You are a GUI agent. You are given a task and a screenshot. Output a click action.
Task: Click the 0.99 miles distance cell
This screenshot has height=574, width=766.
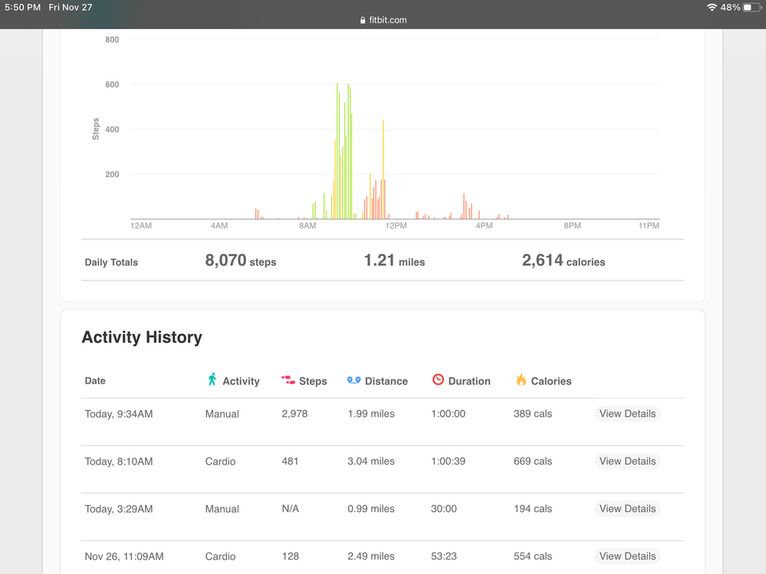(371, 509)
